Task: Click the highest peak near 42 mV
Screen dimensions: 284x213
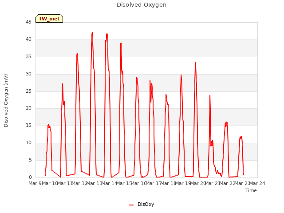Action: tap(92, 33)
